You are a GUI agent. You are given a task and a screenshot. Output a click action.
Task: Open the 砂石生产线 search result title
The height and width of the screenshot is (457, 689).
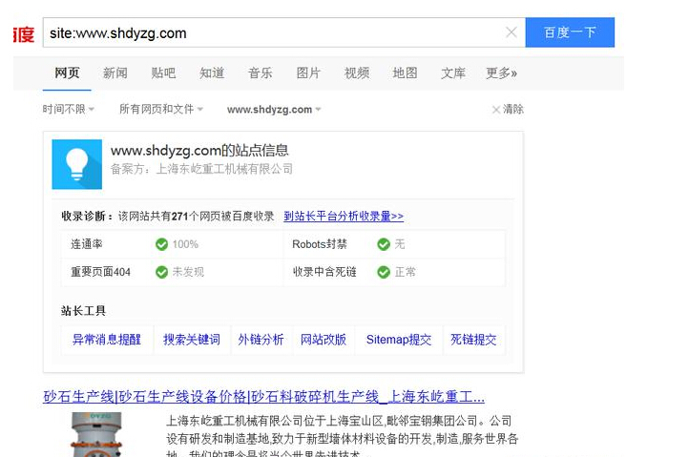(263, 397)
